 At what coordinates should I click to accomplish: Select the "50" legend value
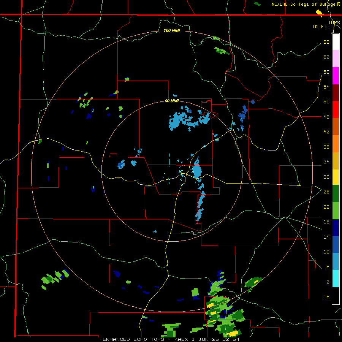pyautogui.click(x=326, y=102)
